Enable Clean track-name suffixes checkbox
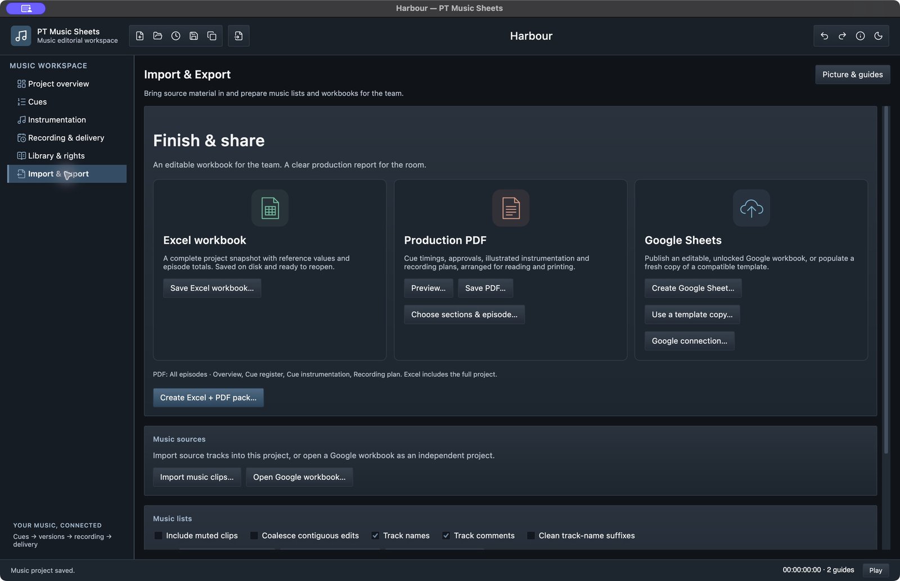The width and height of the screenshot is (900, 581). [531, 535]
